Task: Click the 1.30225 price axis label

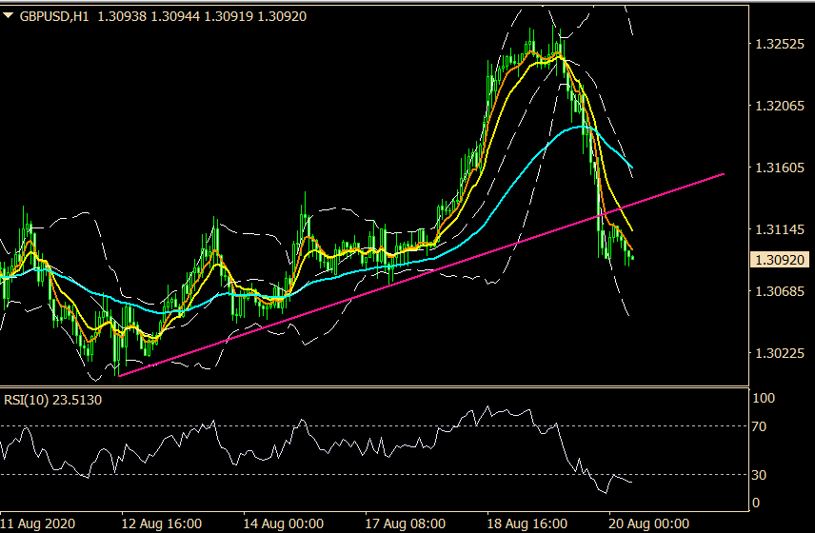Action: coord(779,353)
